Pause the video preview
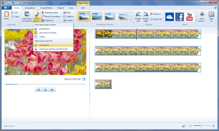This screenshot has width=219, height=131. pyautogui.click(x=45, y=90)
